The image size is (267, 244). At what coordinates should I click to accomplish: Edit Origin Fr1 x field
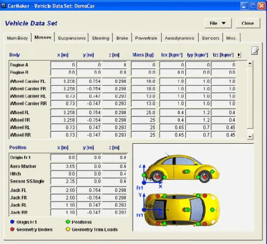[x=63, y=158]
